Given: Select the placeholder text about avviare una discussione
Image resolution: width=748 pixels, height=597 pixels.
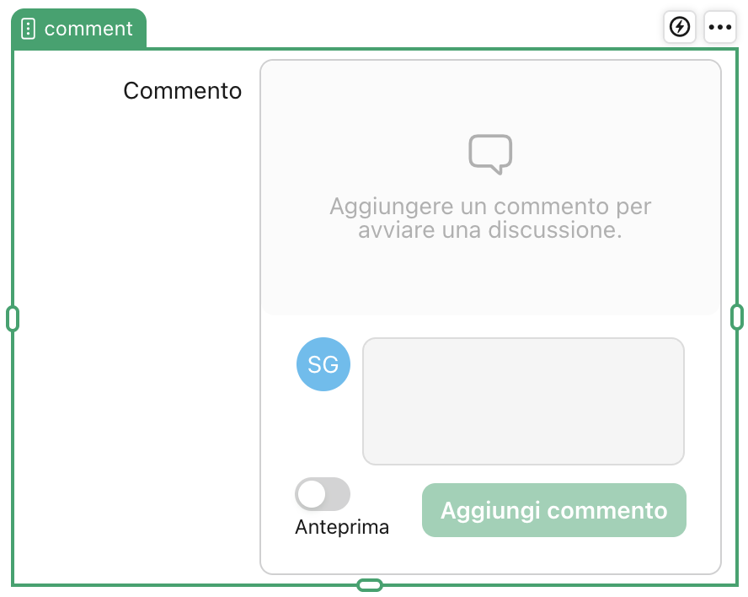Looking at the screenshot, I should click(490, 218).
